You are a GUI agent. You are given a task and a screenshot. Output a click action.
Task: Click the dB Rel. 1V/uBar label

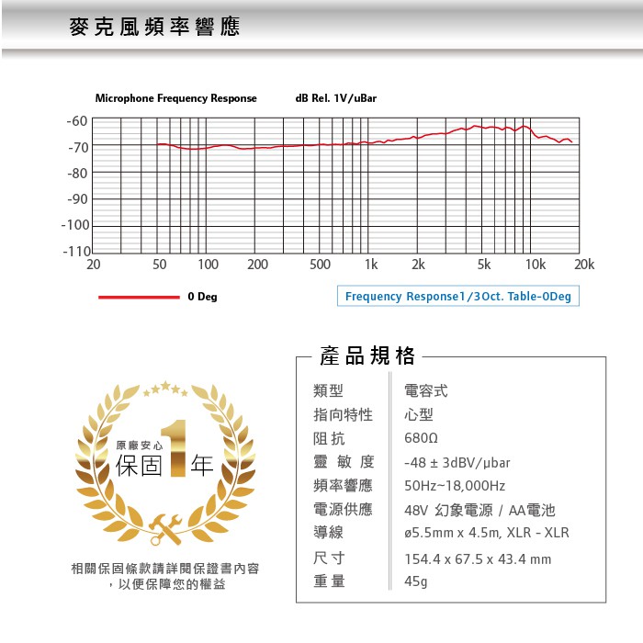point(336,98)
